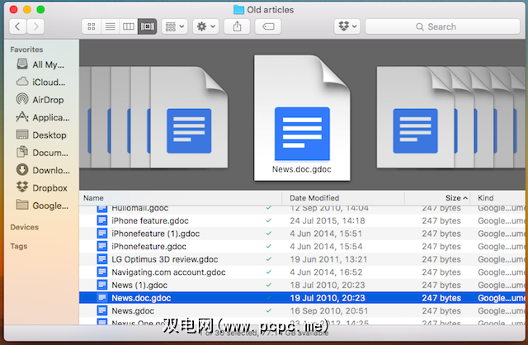This screenshot has width=528, height=345.
Task: Click the icon for Navigating.com account.gdoc
Action: (x=102, y=272)
